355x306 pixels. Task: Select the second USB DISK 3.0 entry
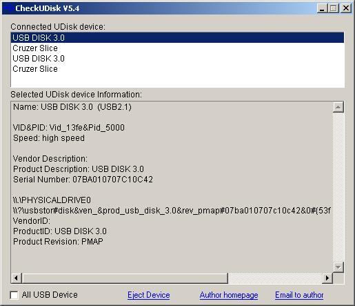[x=177, y=59]
